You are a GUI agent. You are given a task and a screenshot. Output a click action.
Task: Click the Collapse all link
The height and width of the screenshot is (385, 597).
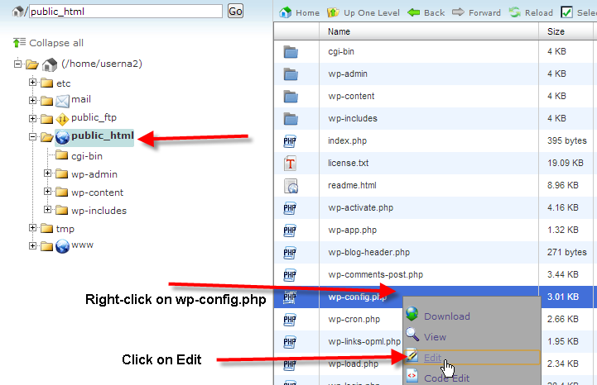[x=56, y=43]
